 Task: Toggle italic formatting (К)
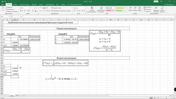[23, 11]
